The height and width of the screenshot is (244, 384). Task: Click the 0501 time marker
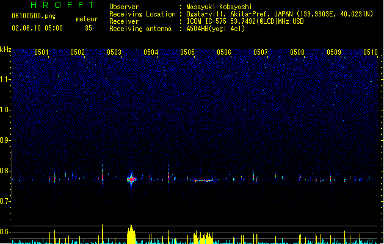[41, 52]
